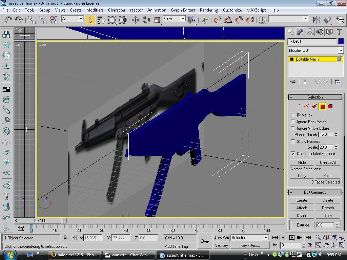Switch to the Utilities hammer panel

tap(339, 32)
